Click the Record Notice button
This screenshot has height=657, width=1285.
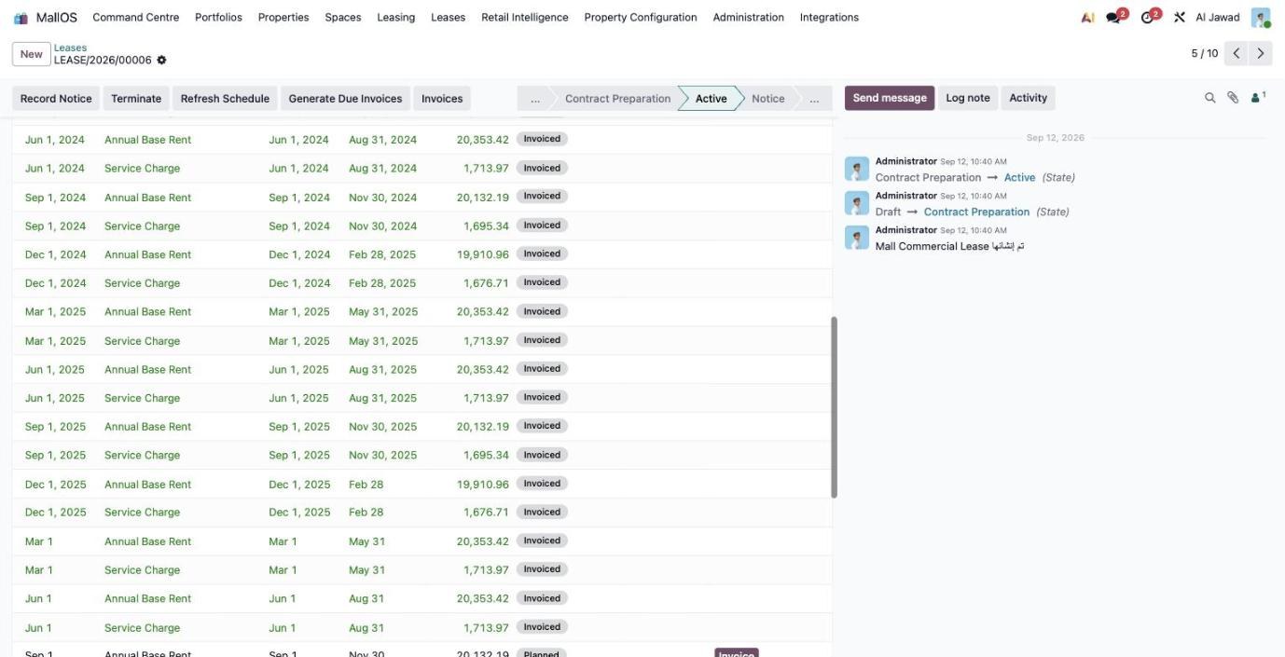click(56, 99)
